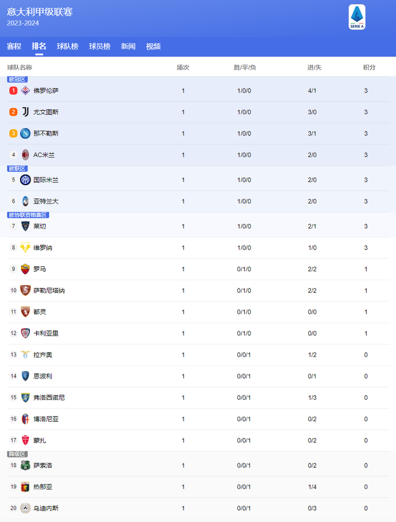Click the Napoli (那不勒斯) team badge
The height and width of the screenshot is (522, 396).
click(x=25, y=133)
